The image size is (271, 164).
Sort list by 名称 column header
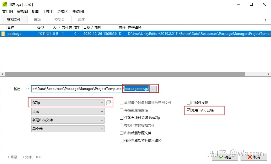pos(21,28)
